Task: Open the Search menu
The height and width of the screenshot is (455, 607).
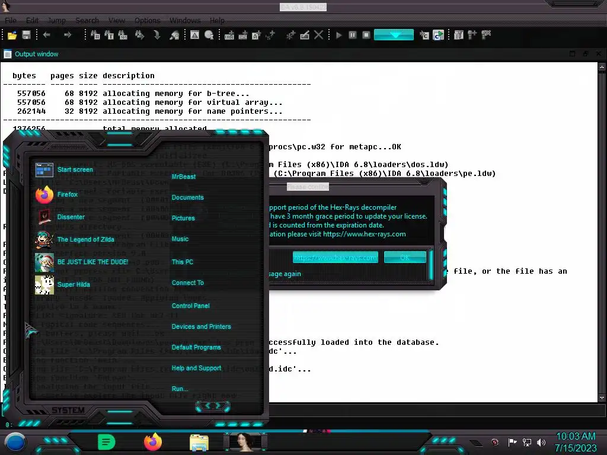Action: [x=87, y=21]
